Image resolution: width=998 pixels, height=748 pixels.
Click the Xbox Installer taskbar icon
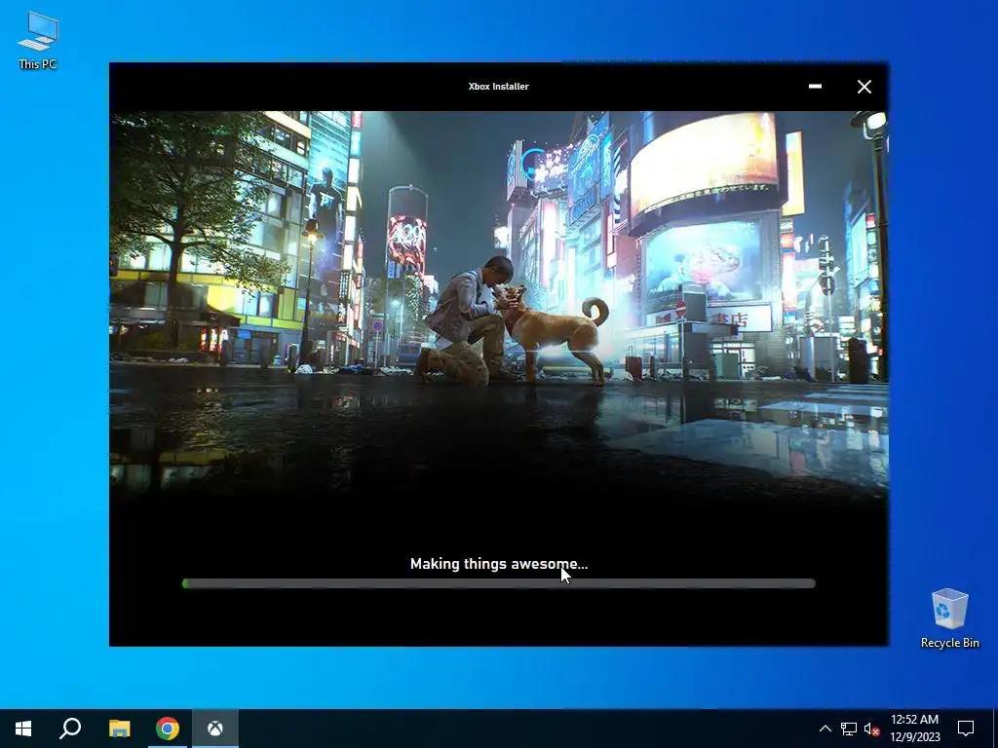point(215,729)
